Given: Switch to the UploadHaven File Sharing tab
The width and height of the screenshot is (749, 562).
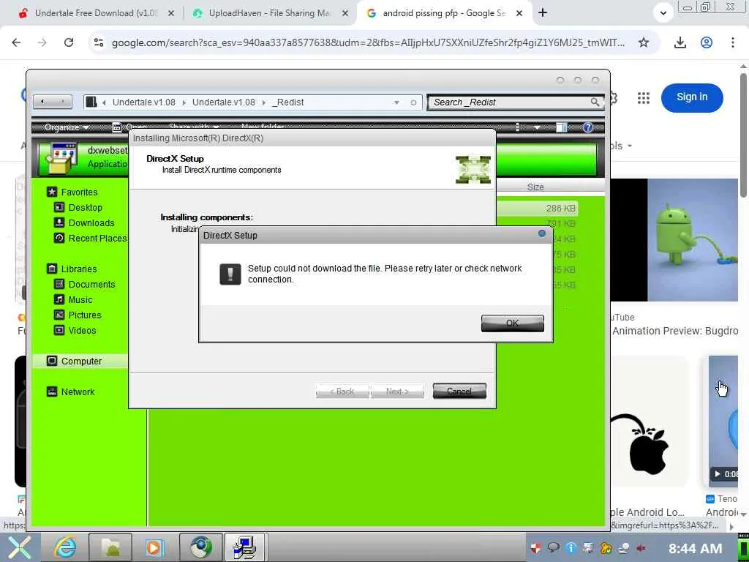Looking at the screenshot, I should [x=270, y=13].
